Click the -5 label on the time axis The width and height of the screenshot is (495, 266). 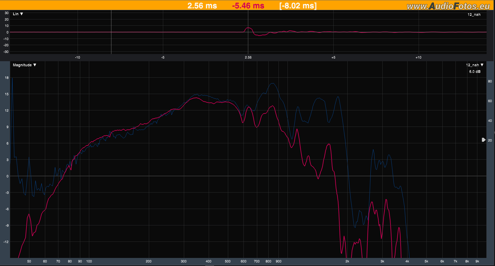(x=163, y=57)
